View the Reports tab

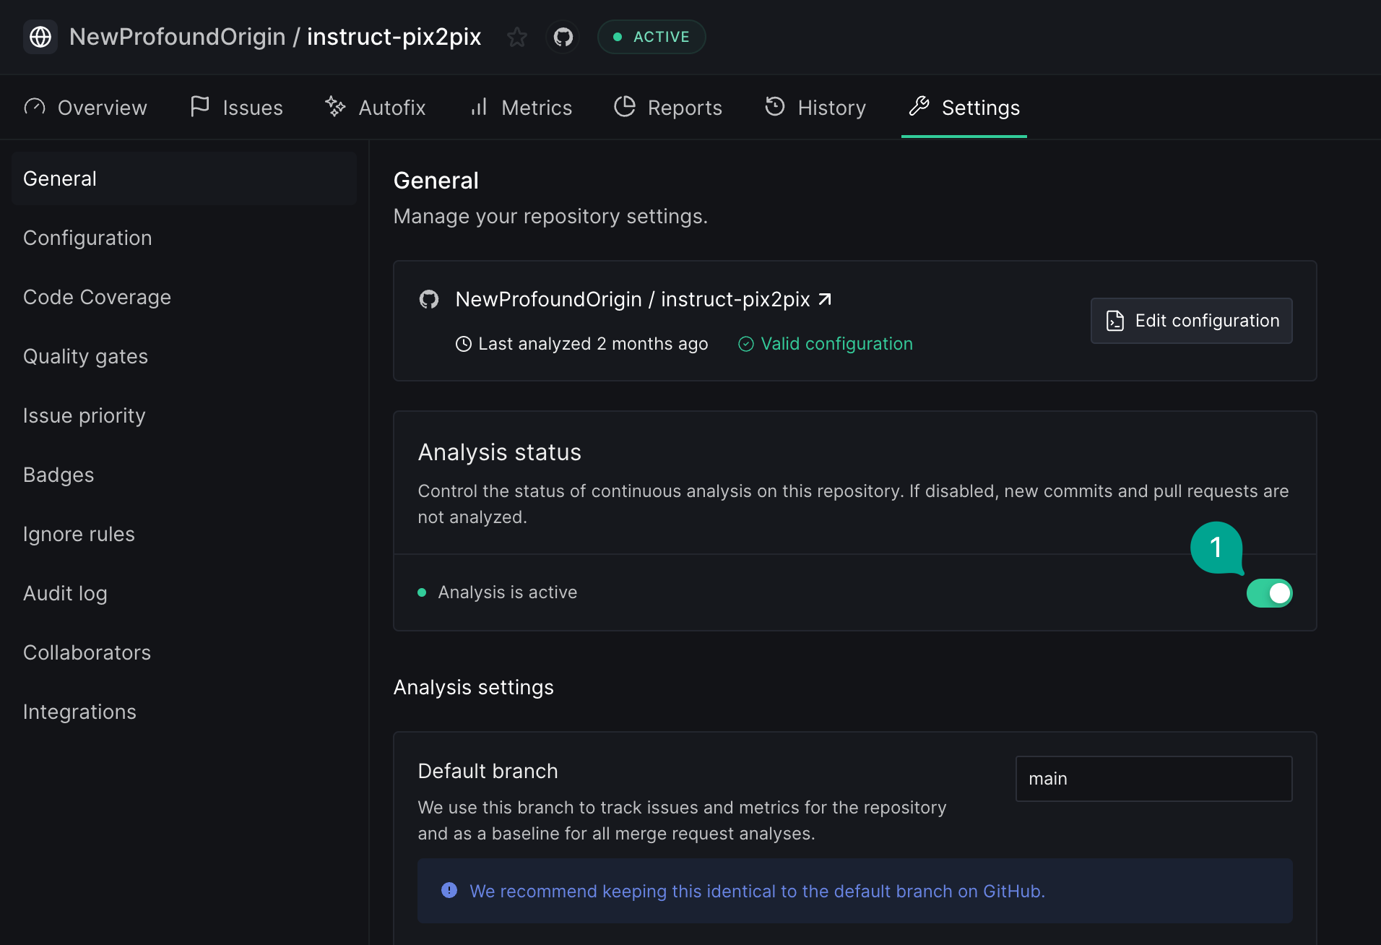[x=668, y=108]
